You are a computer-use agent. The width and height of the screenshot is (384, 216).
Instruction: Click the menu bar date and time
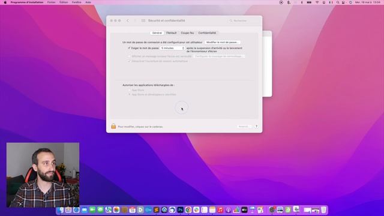click(368, 2)
